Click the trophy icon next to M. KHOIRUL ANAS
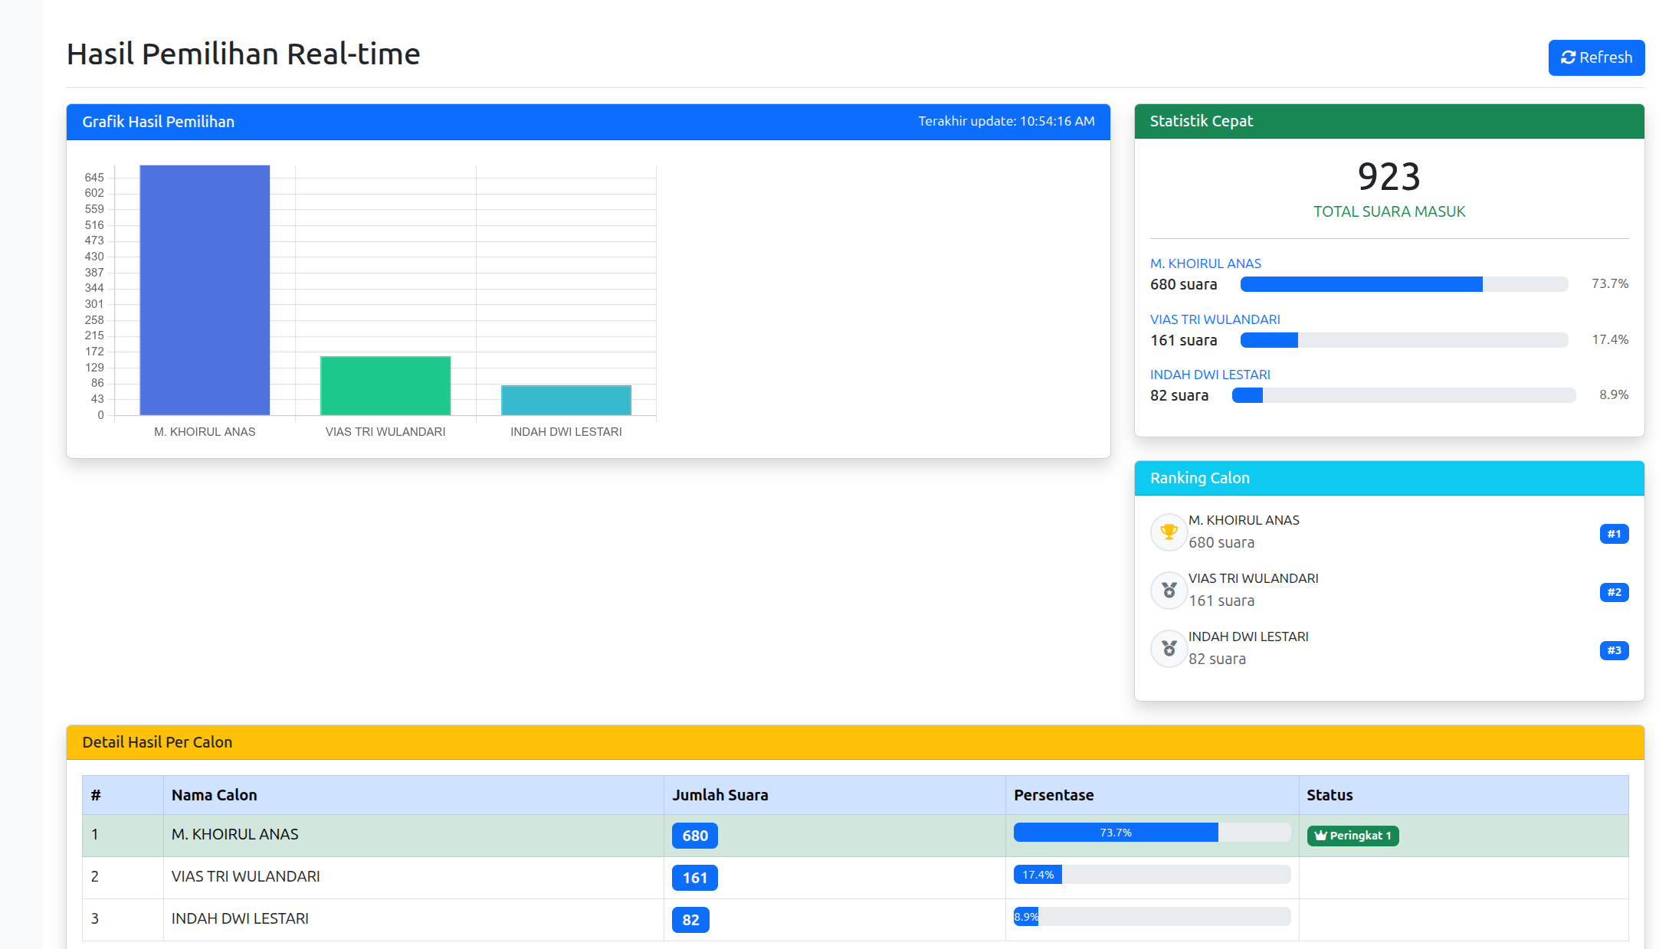 tap(1169, 532)
